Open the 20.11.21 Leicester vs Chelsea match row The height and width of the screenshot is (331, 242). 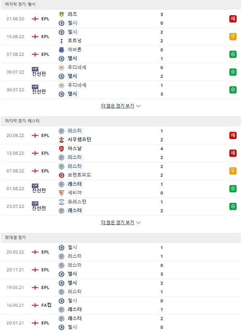(121, 270)
